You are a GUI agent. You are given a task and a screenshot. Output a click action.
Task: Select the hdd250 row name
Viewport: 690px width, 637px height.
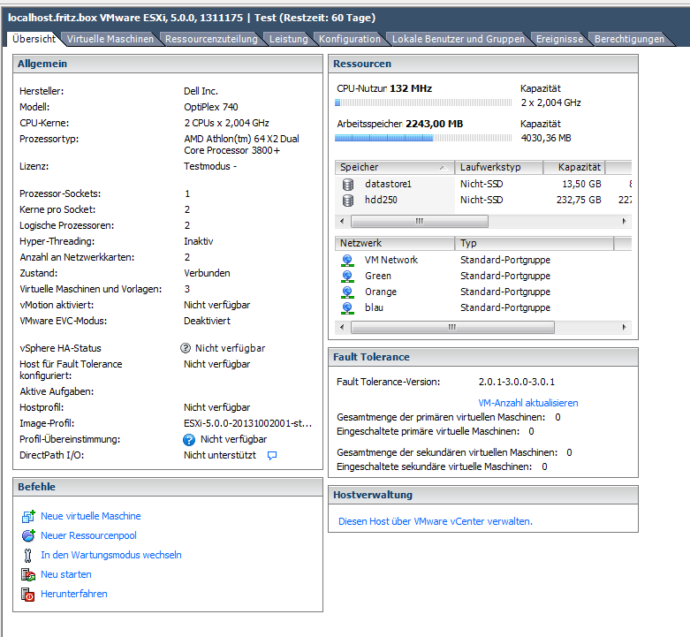[381, 201]
